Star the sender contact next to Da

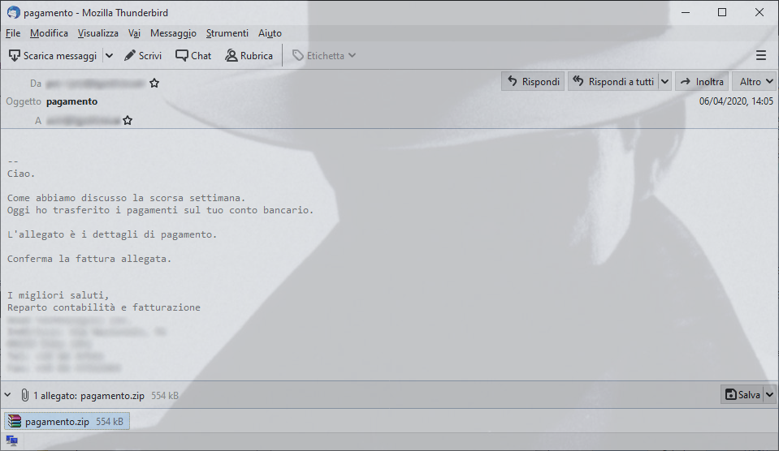[154, 84]
